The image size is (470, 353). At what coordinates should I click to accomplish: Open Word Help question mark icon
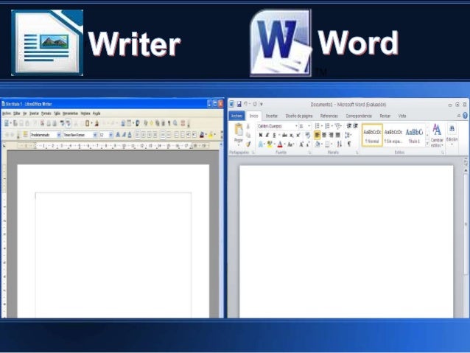click(x=465, y=116)
